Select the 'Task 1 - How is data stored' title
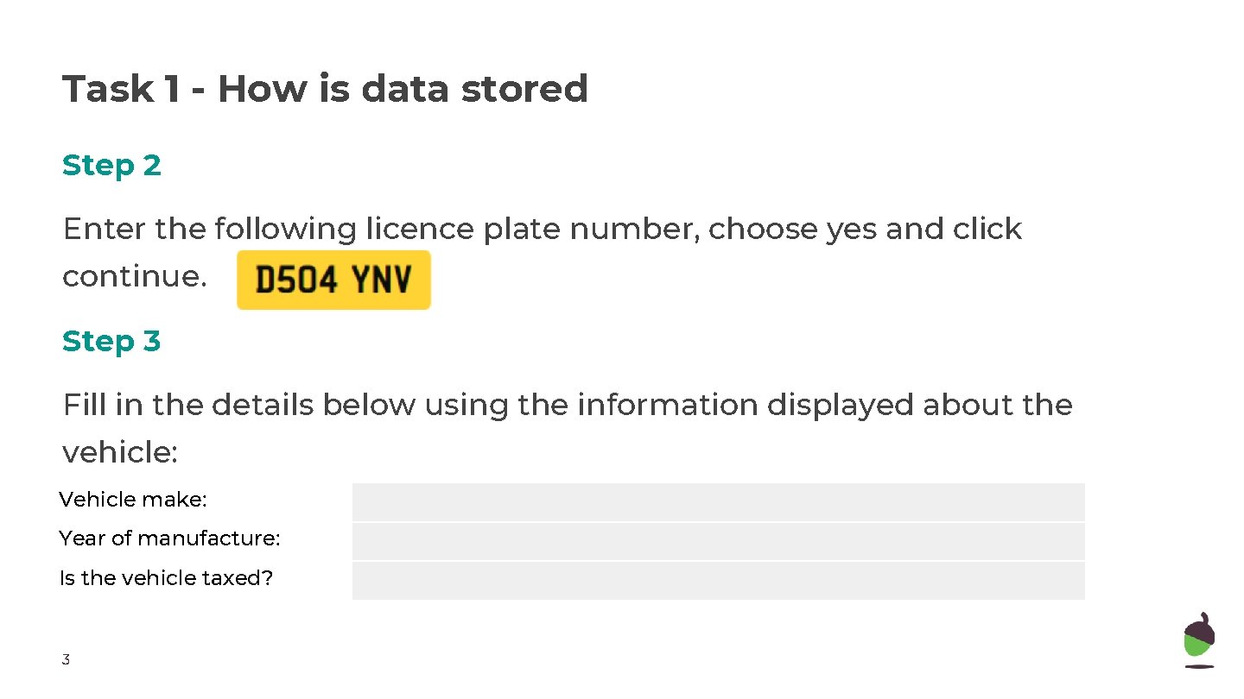Screen dimensions: 1244x699 click(325, 89)
